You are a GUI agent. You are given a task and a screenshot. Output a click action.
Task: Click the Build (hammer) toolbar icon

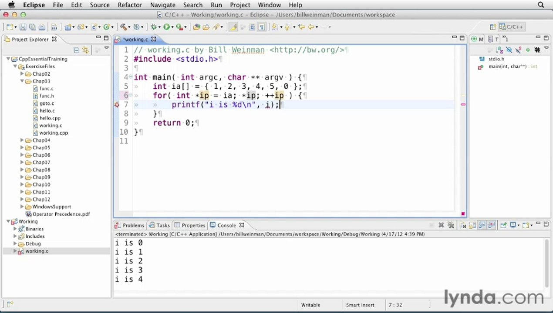tap(123, 27)
